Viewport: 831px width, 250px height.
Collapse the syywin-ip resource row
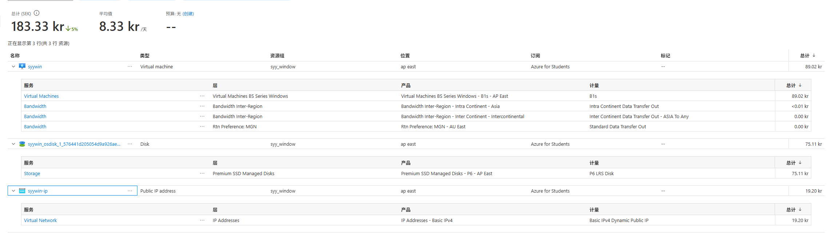[x=13, y=191]
